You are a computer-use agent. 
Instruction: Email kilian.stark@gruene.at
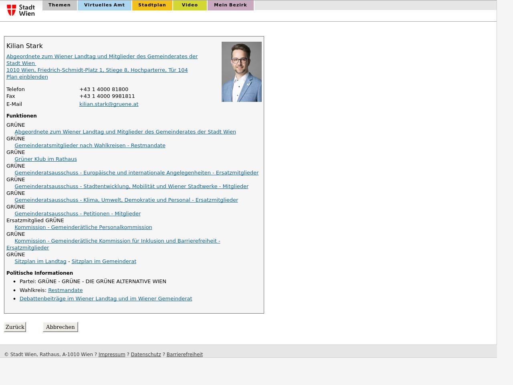(x=109, y=104)
